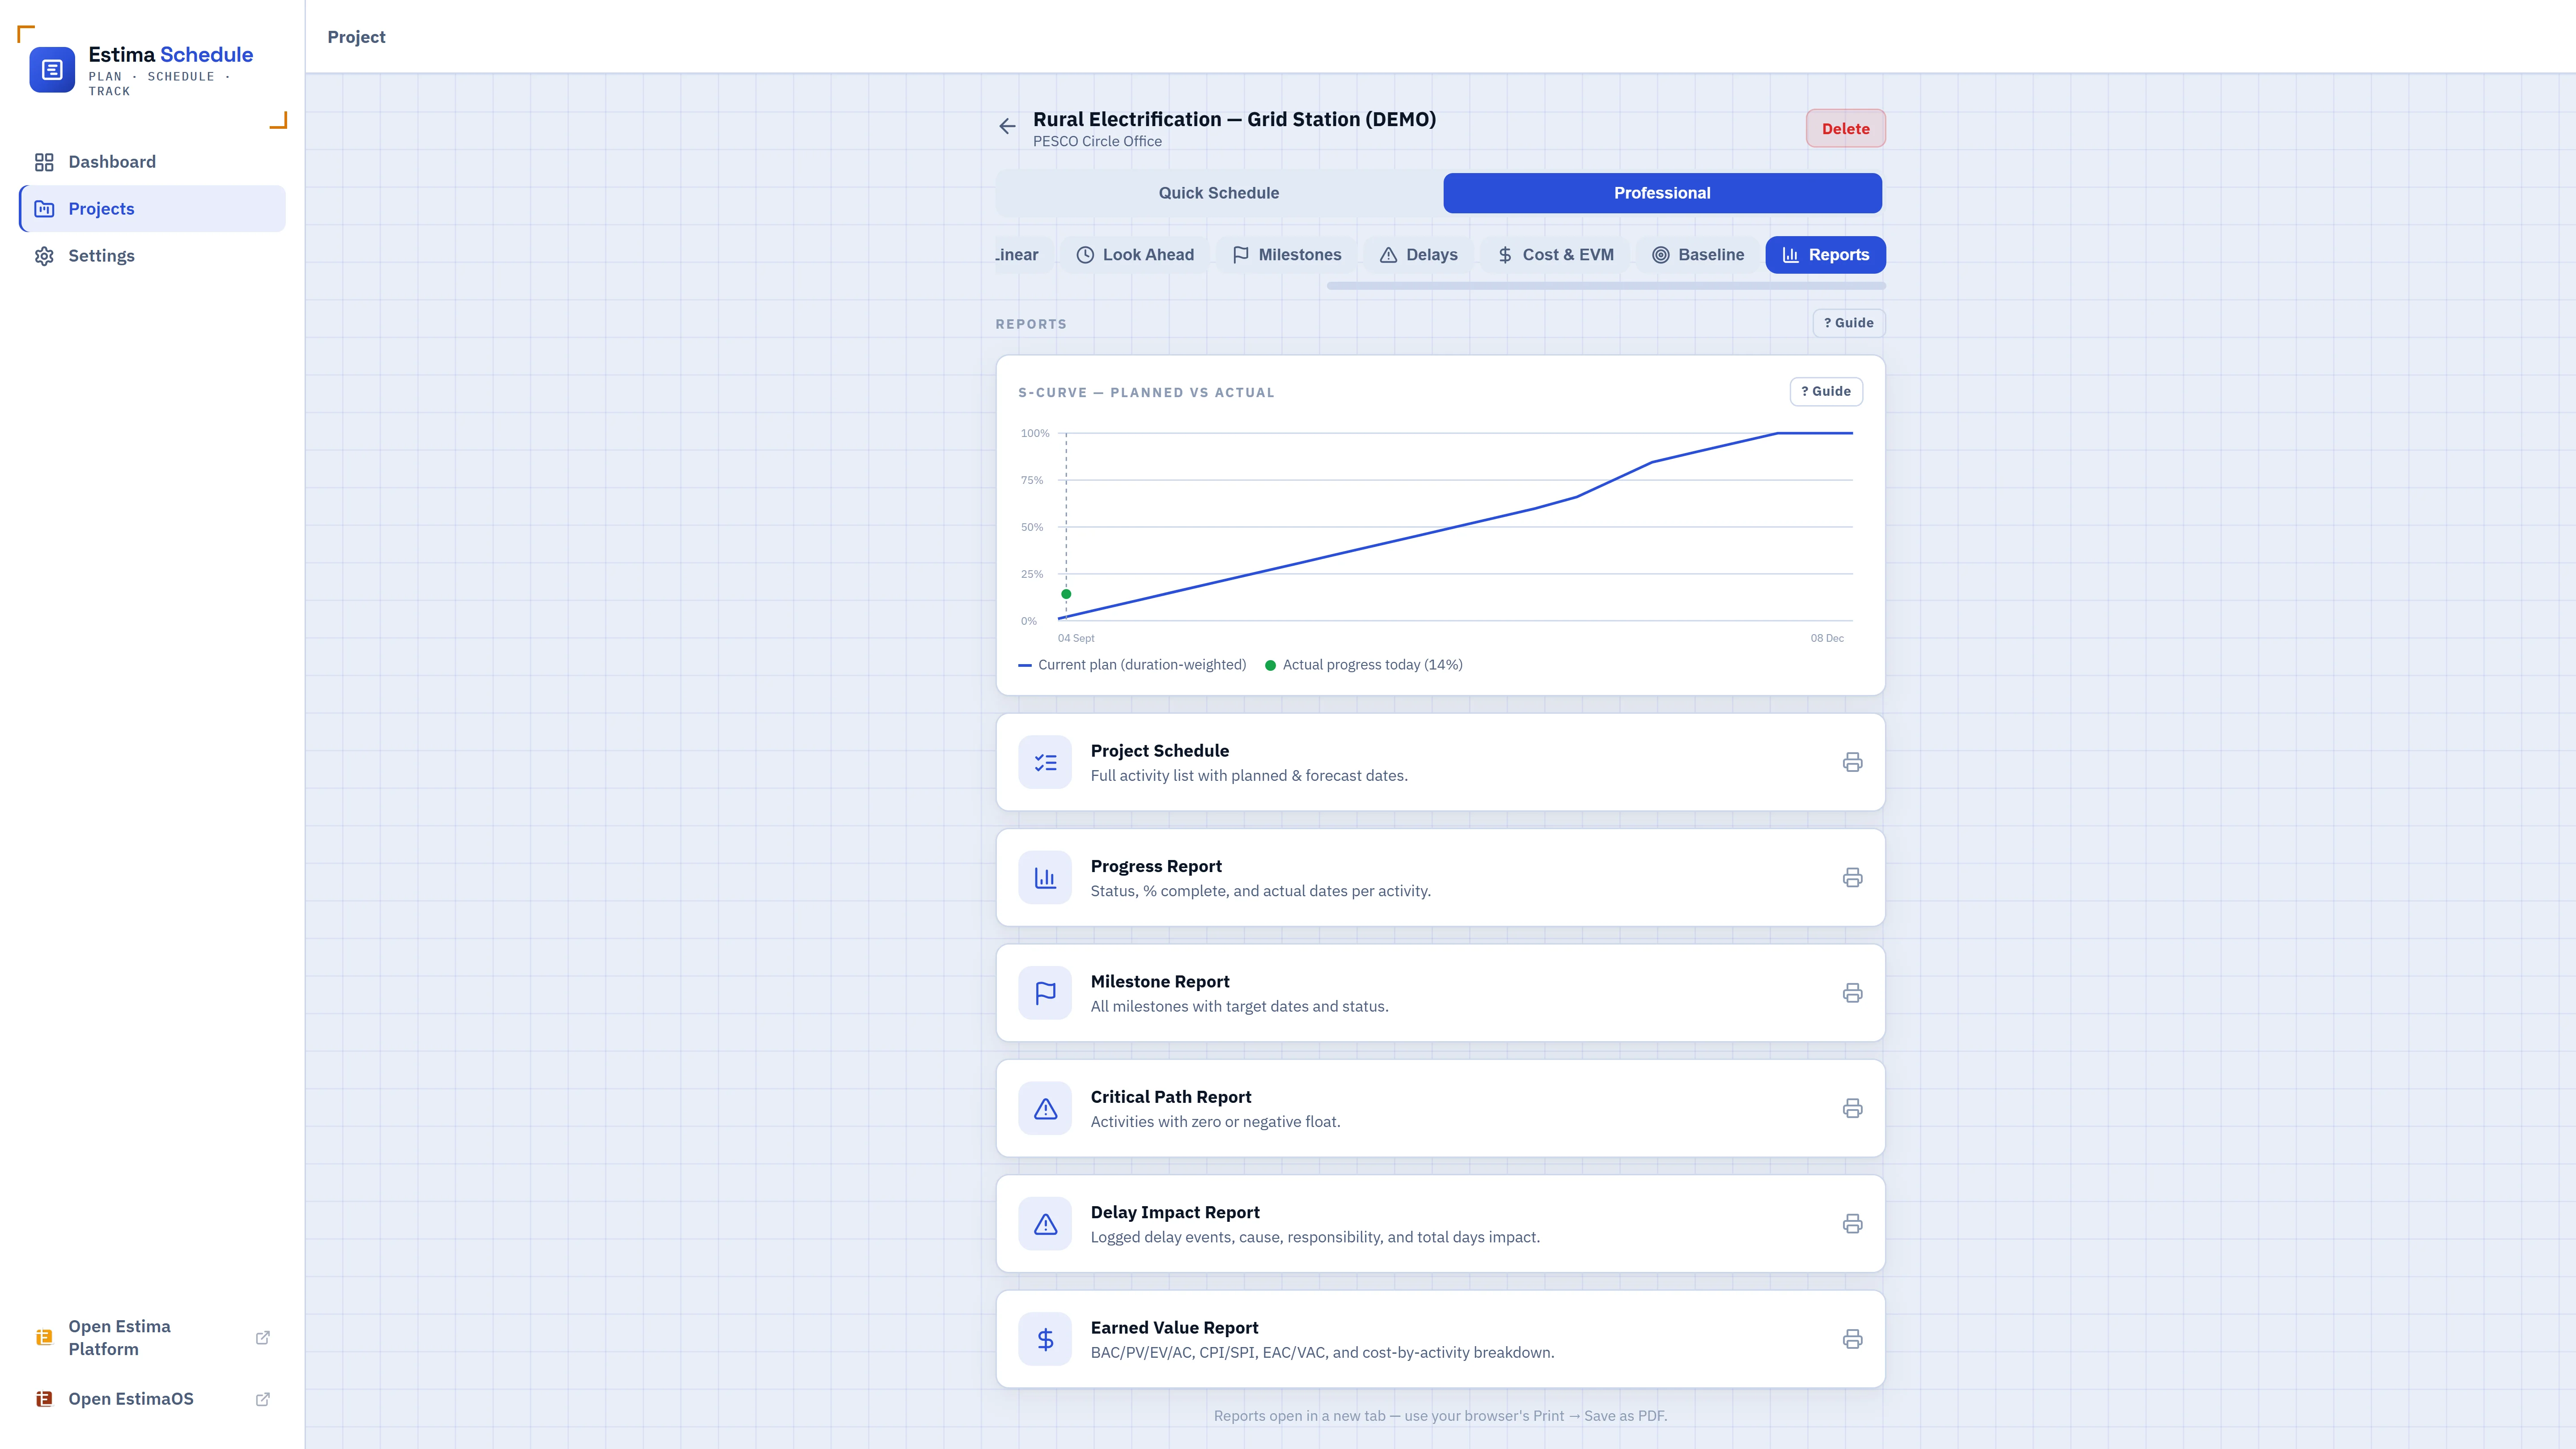This screenshot has width=2576, height=1449.
Task: Click the Open EstimaOS link
Action: [152, 1399]
